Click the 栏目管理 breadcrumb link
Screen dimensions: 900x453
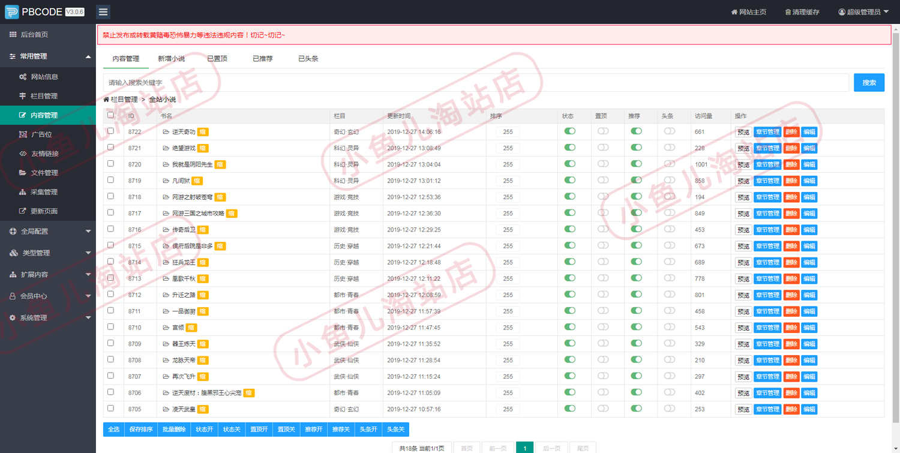124,100
